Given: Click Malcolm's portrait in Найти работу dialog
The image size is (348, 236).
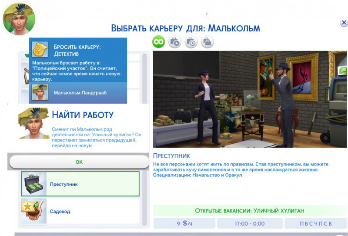Looking at the screenshot, I should pyautogui.click(x=34, y=123).
